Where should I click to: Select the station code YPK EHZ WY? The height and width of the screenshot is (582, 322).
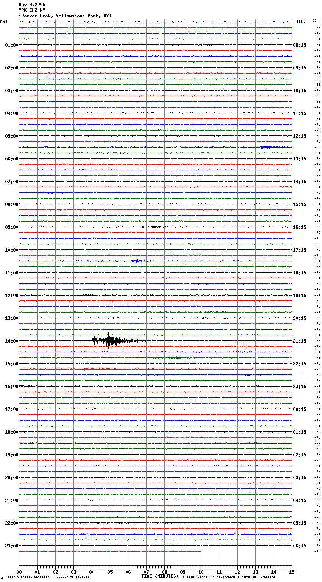[x=32, y=10]
